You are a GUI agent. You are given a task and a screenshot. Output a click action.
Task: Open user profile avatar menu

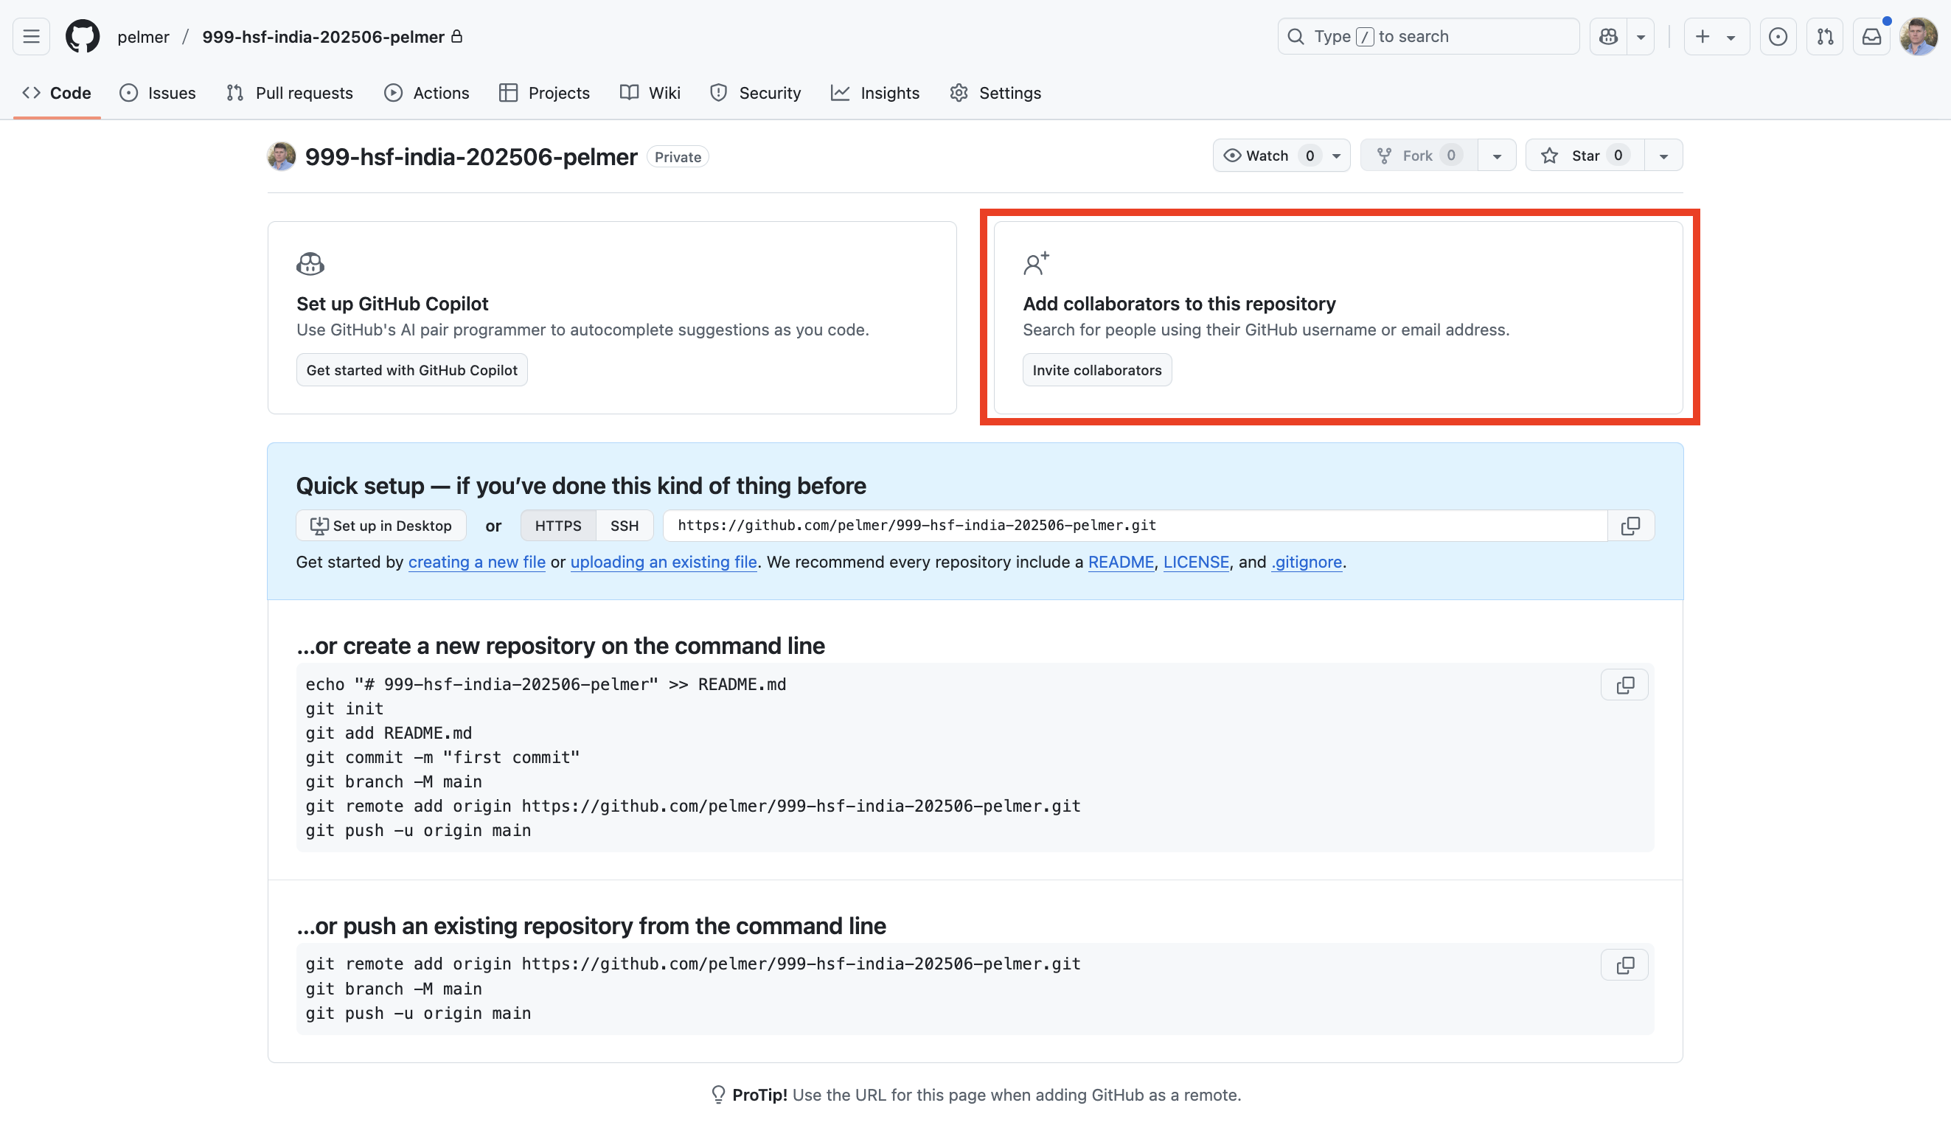point(1918,36)
